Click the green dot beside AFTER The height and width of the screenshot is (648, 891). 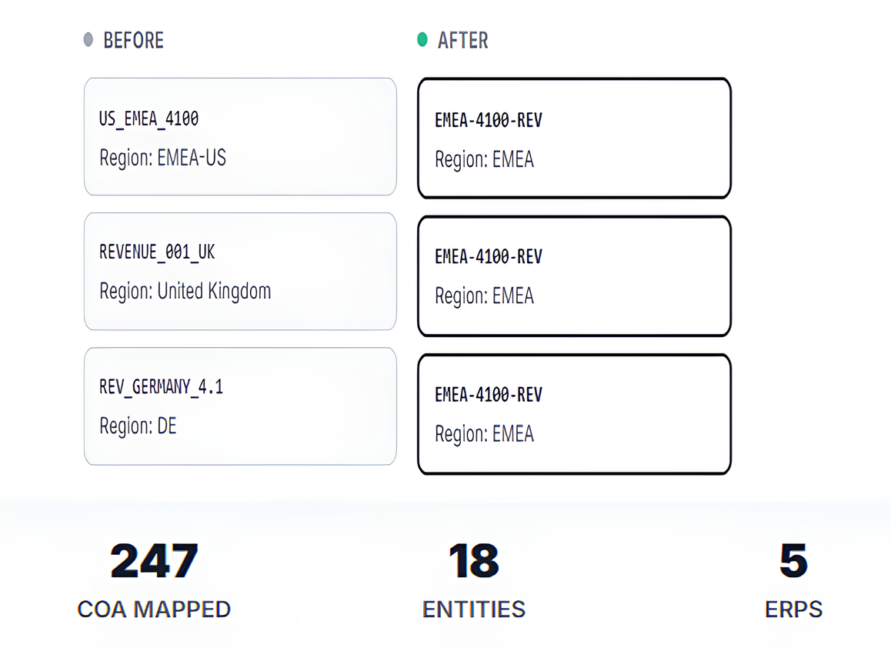tap(422, 39)
